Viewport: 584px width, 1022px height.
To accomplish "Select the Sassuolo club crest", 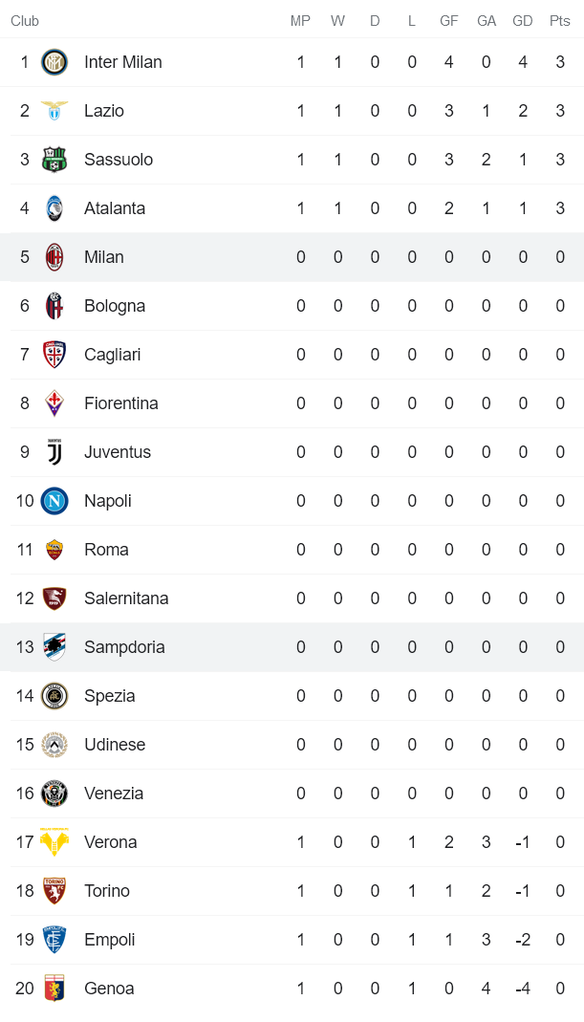I will 54,159.
